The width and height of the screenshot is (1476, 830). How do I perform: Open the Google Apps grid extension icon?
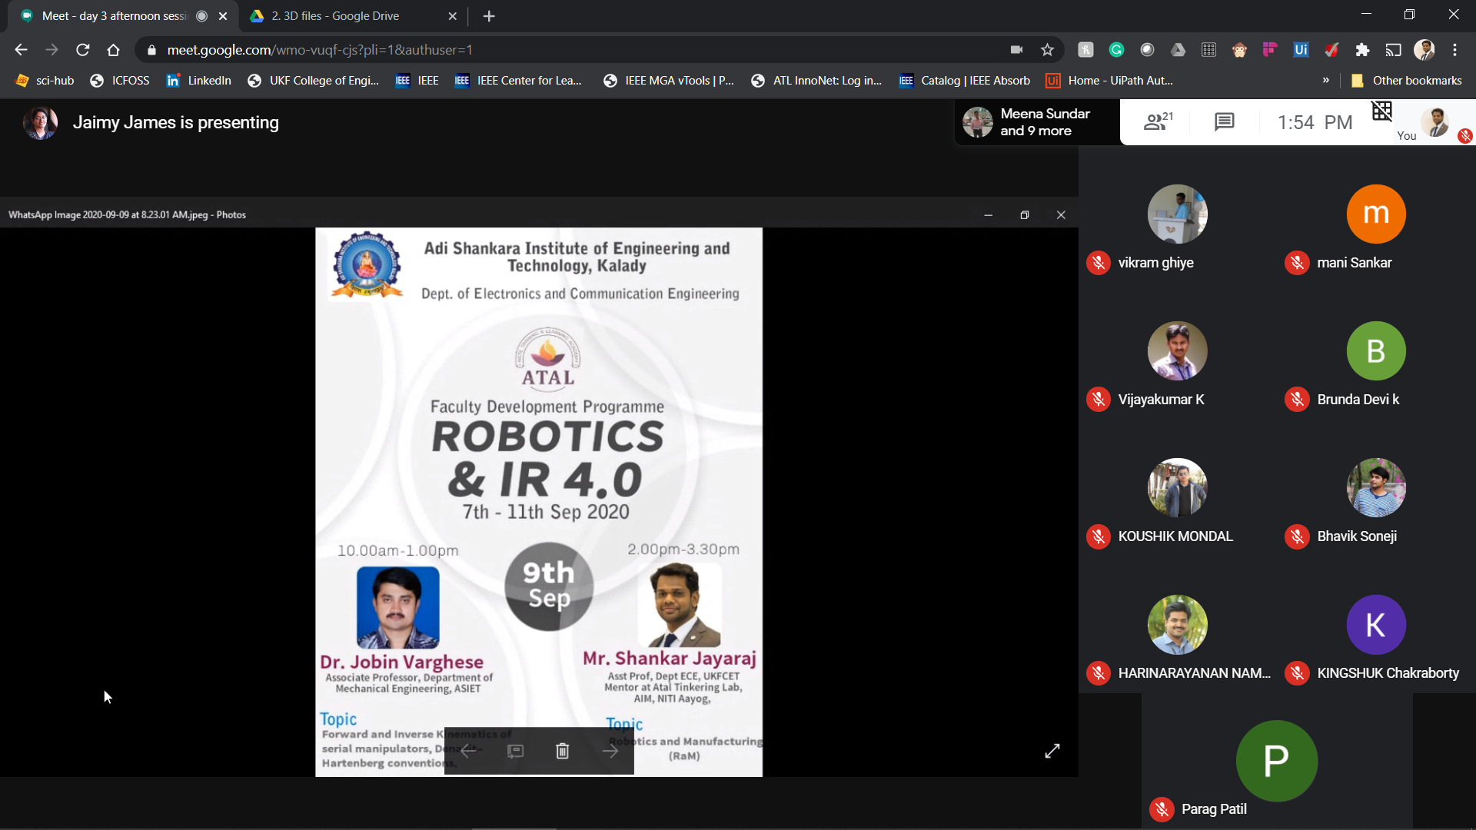tap(1208, 50)
